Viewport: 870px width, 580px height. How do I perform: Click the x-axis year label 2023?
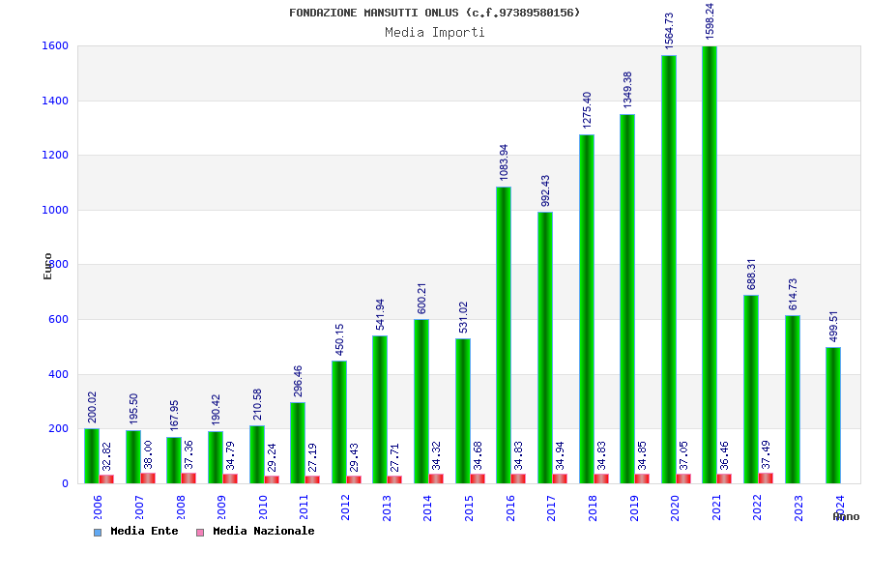798,507
